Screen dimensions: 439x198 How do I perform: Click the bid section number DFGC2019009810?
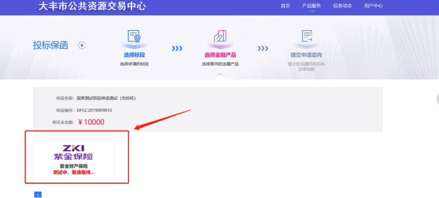point(94,110)
